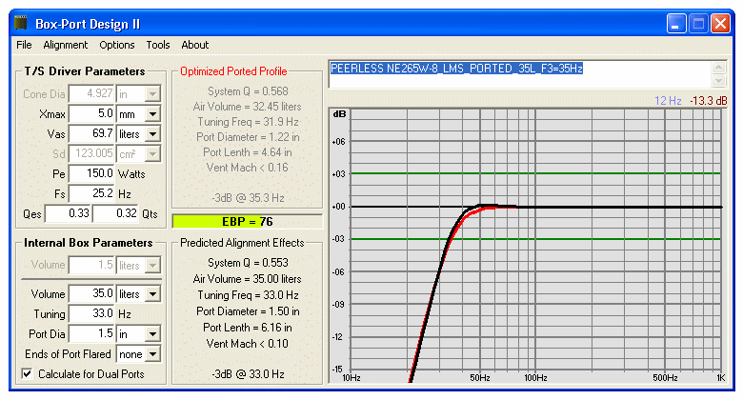Viewport: 743px width, 400px height.
Task: Click the Pe watts input field
Action: [92, 173]
